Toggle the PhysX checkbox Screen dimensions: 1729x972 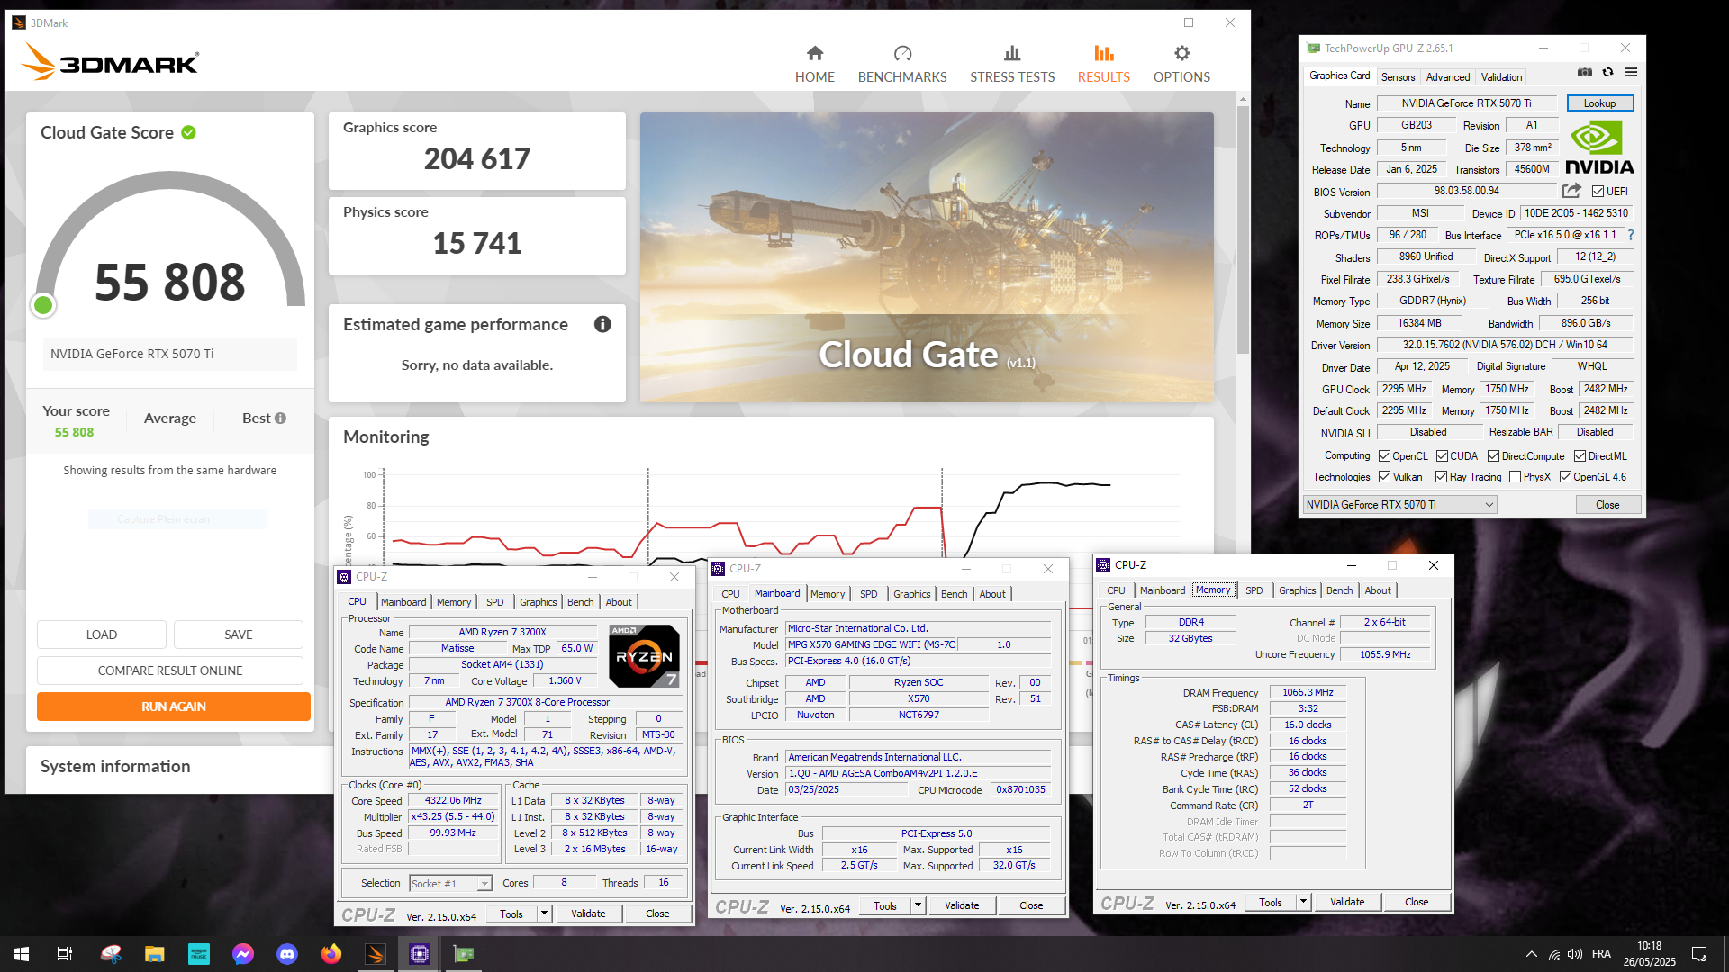coord(1515,477)
